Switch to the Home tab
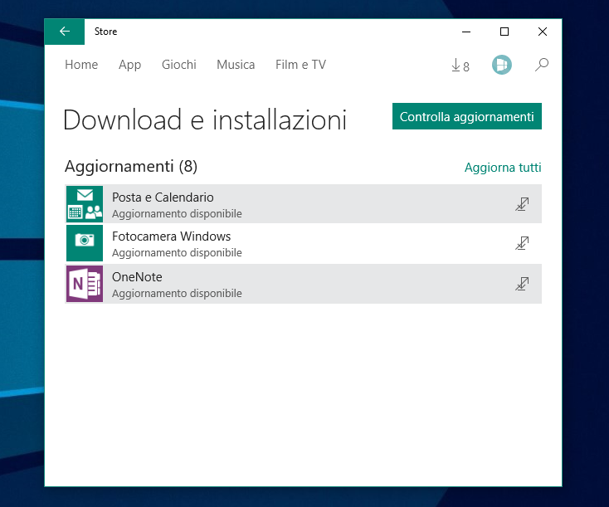 (x=81, y=65)
